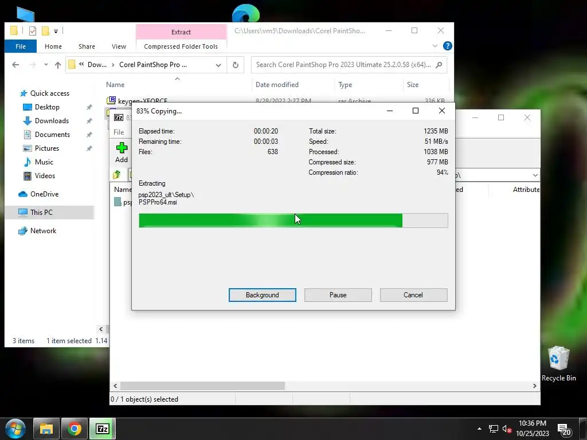Open Quick access in the navigation pane
587x440 pixels.
pos(49,93)
